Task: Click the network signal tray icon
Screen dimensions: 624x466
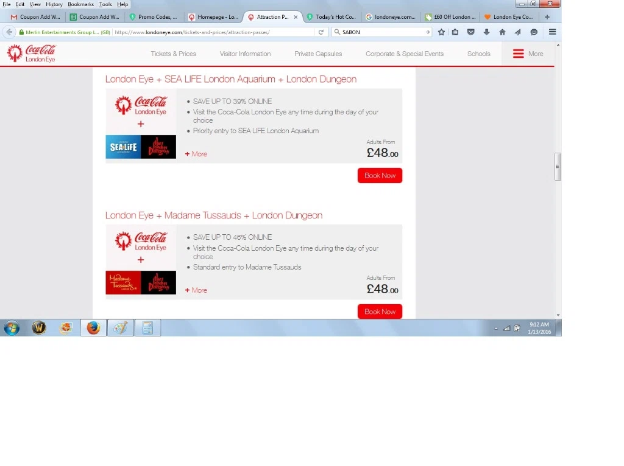Action: point(506,328)
